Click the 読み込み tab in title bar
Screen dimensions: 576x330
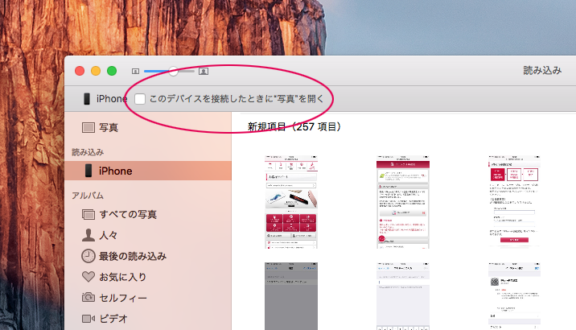pyautogui.click(x=542, y=70)
